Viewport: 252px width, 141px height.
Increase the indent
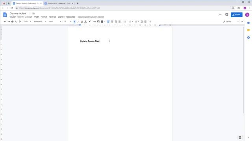[145, 22]
